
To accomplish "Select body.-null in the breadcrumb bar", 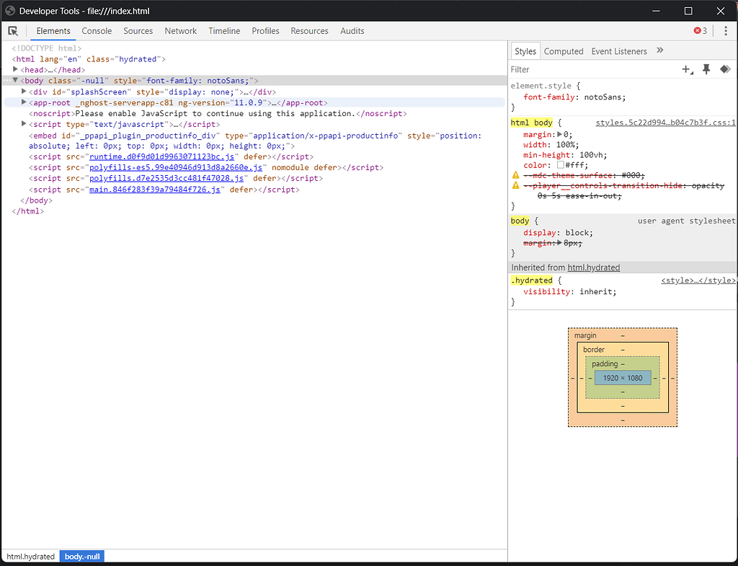I will [81, 556].
